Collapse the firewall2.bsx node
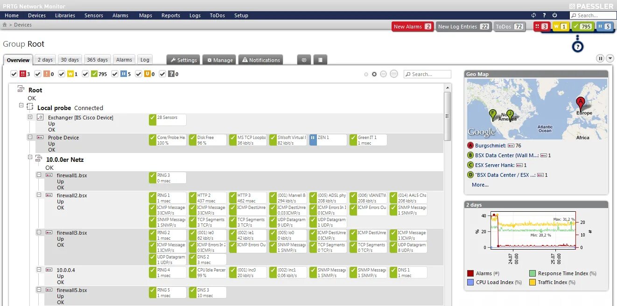Screen dimensions: 617x306 point(39,195)
